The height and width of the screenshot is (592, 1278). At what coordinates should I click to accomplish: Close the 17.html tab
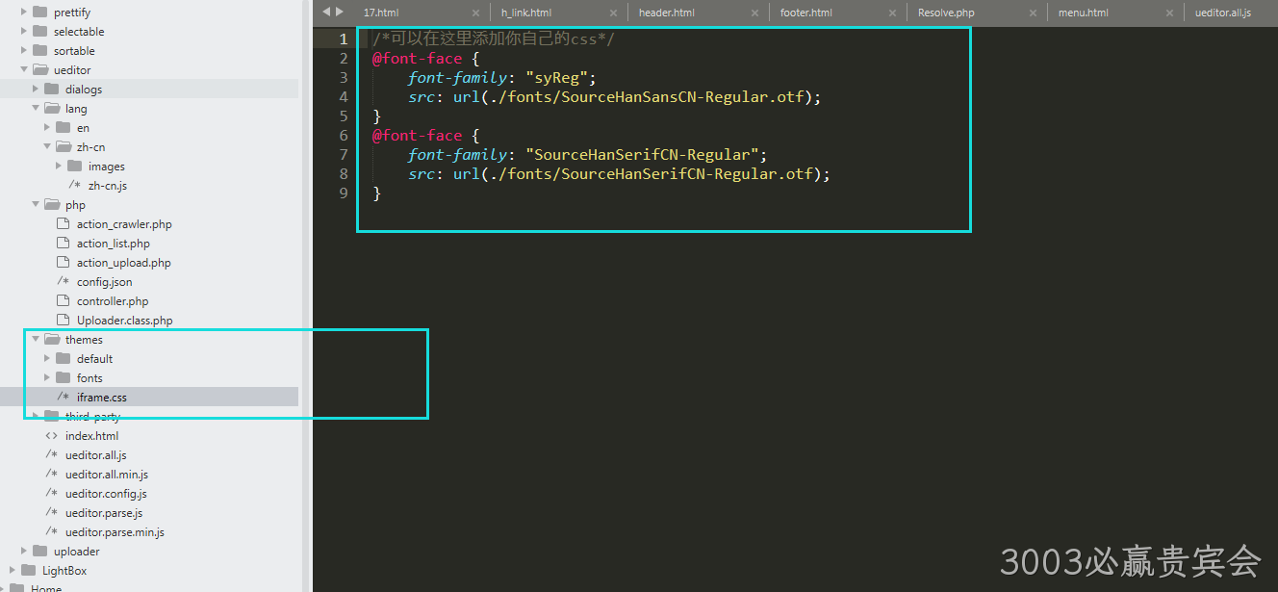[x=475, y=13]
